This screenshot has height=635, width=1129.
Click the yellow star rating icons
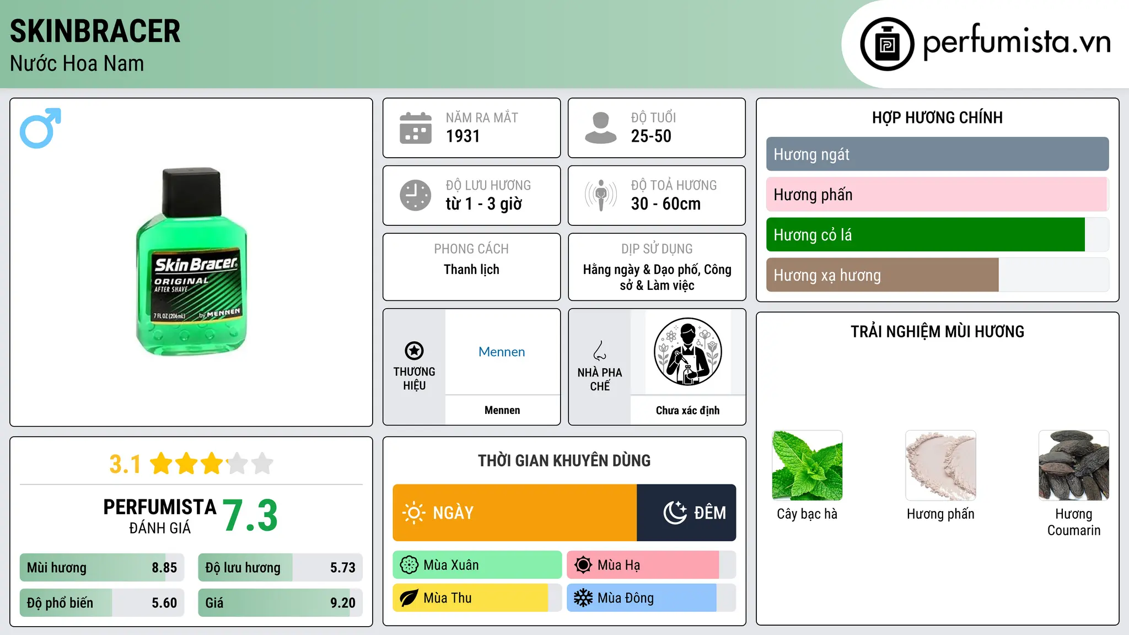click(212, 464)
